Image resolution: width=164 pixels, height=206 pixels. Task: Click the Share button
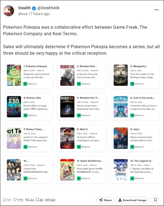point(105,200)
